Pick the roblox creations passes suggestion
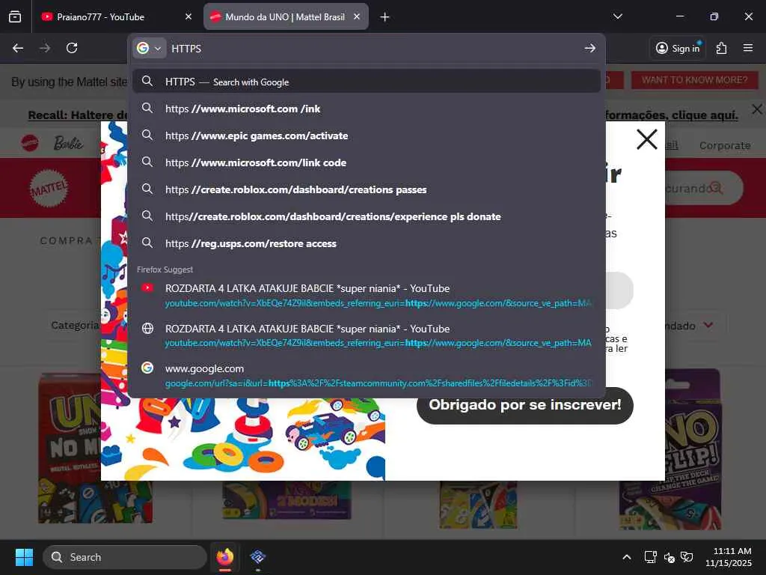Image resolution: width=766 pixels, height=575 pixels. tap(367, 189)
